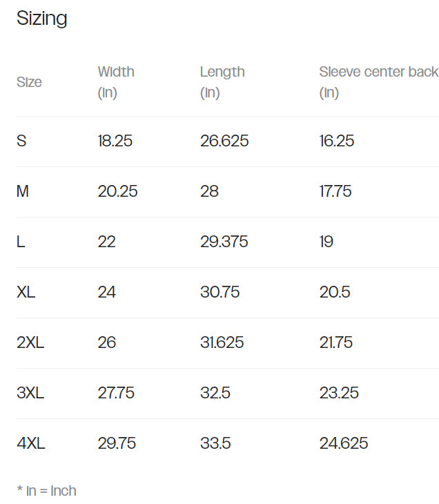Click the M size row label
439x504 pixels.
click(x=23, y=191)
